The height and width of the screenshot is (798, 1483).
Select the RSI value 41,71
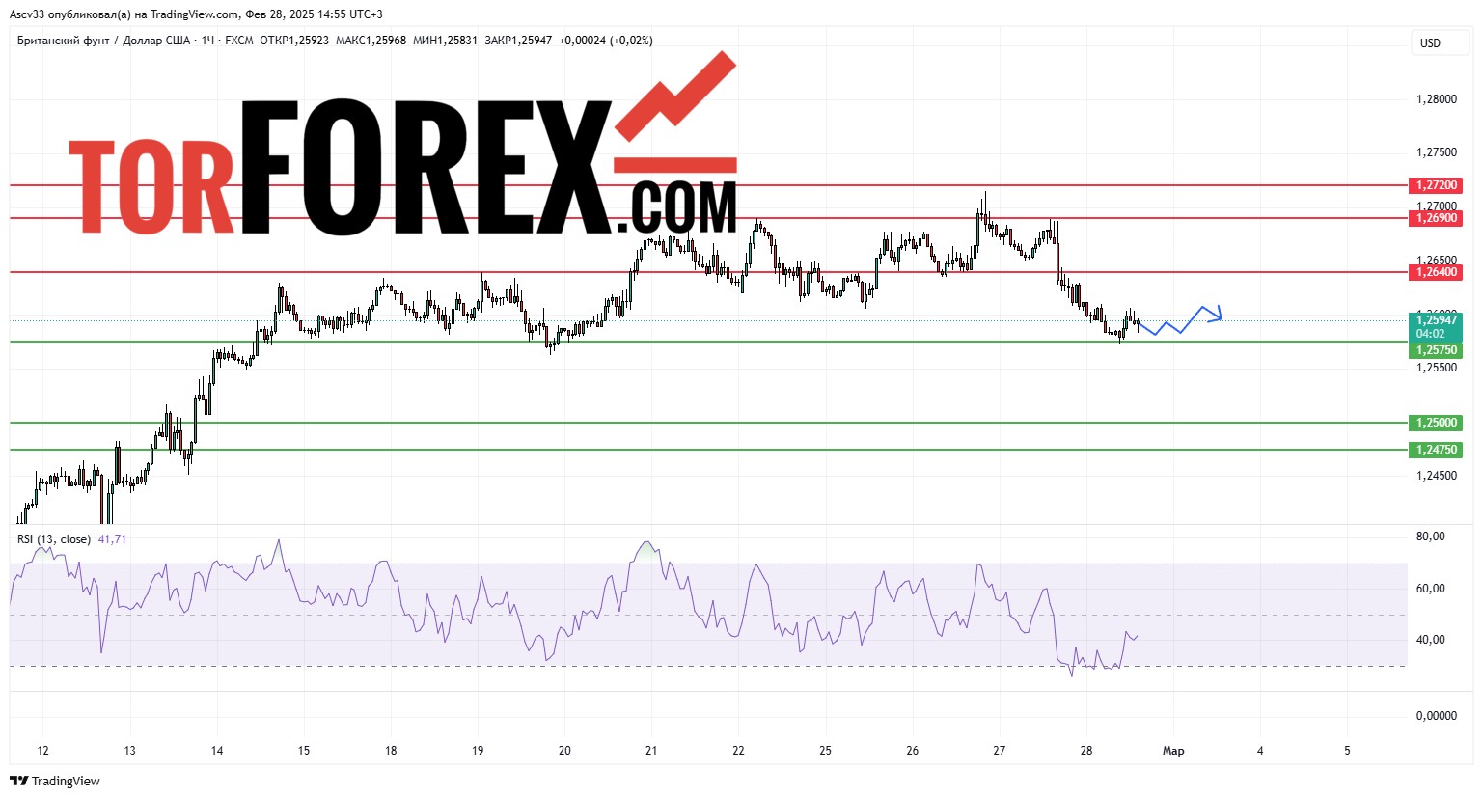[112, 539]
